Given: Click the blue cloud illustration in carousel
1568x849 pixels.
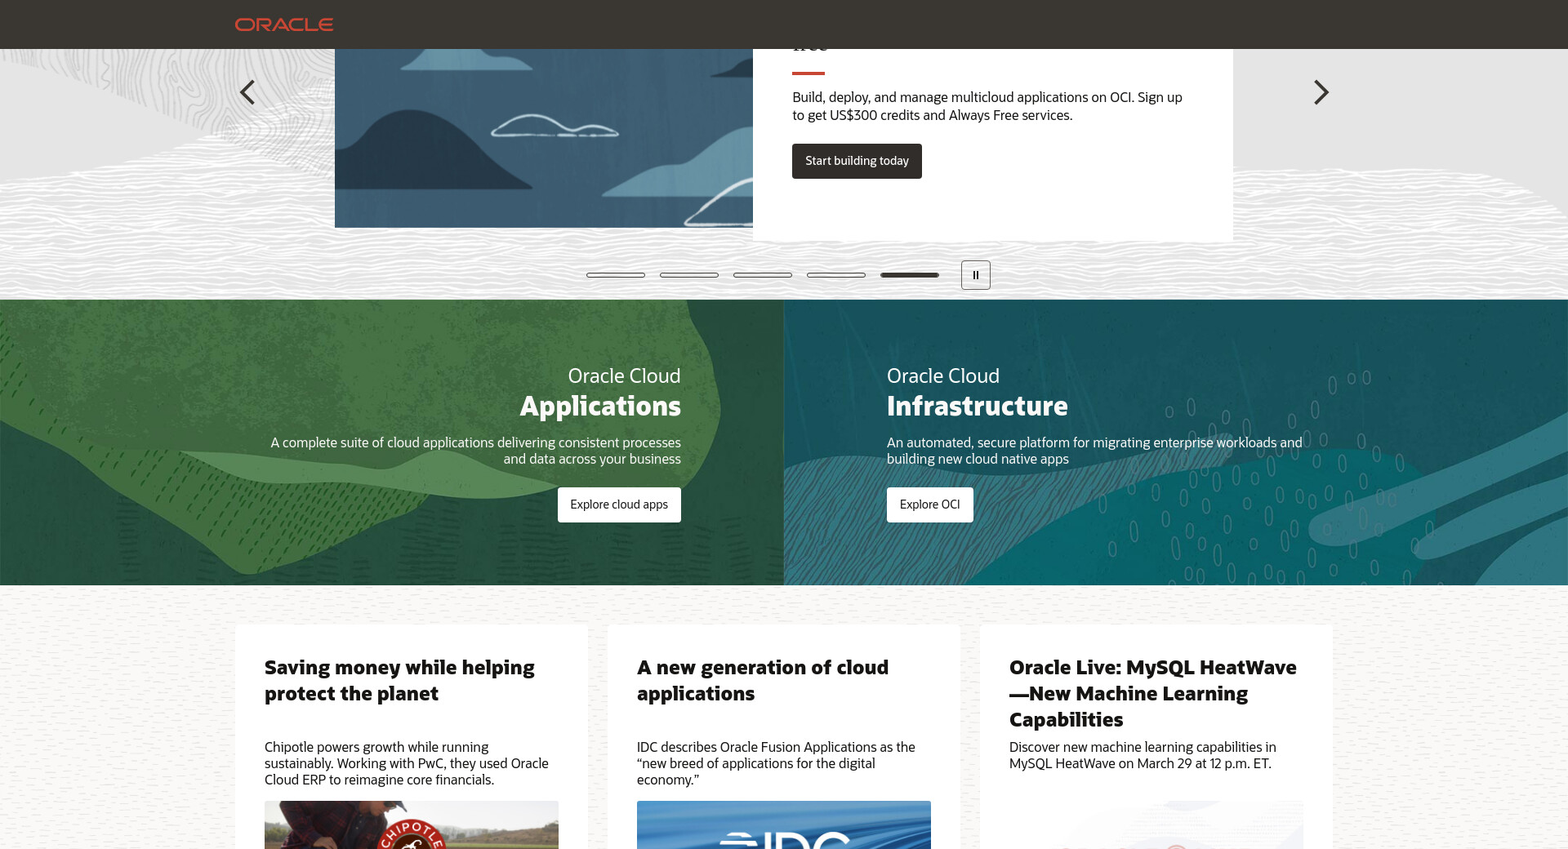Looking at the screenshot, I should (543, 137).
